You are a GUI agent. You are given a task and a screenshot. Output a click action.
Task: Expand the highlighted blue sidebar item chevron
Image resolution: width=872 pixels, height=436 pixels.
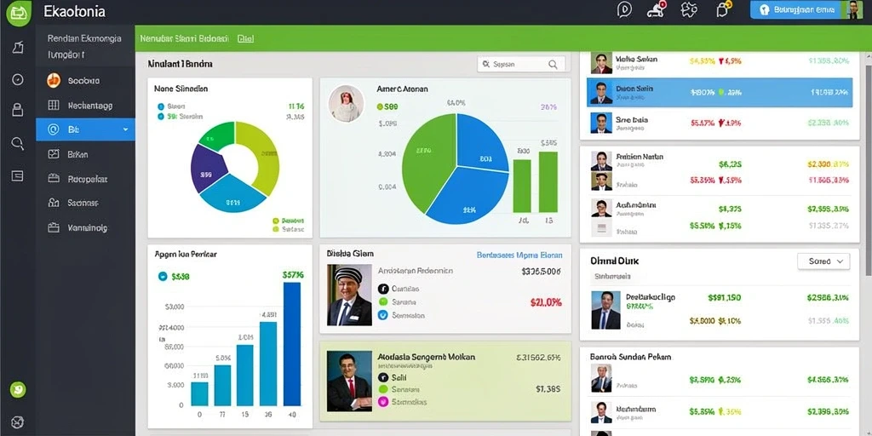(x=125, y=129)
